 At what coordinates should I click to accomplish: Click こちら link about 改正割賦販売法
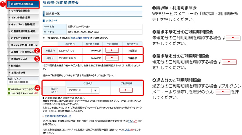[126, 129]
